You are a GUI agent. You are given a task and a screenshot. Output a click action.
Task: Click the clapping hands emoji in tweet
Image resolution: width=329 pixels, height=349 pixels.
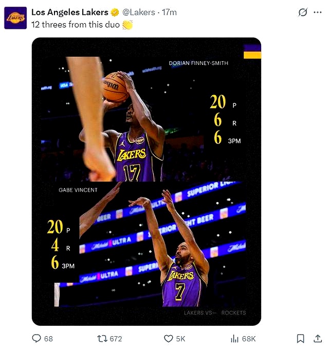[127, 24]
